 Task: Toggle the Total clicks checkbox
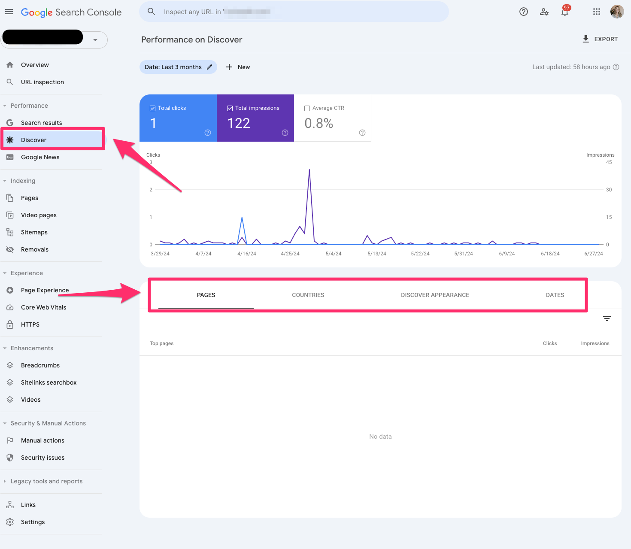(152, 108)
